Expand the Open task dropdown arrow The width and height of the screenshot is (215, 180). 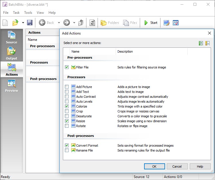pyautogui.click(x=23, y=23)
